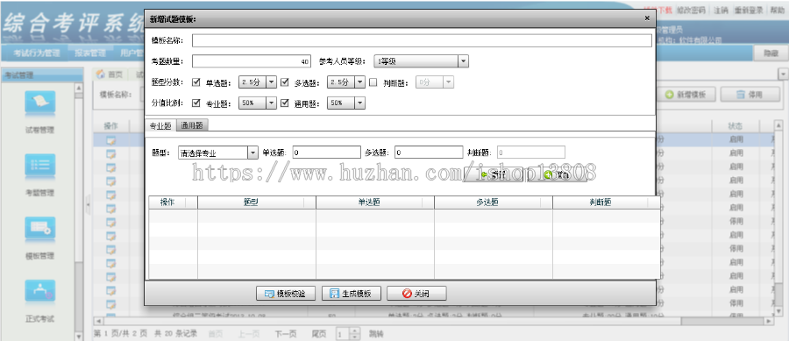Toggle the 专业题 ratio checkbox
The width and height of the screenshot is (789, 341).
coord(196,103)
